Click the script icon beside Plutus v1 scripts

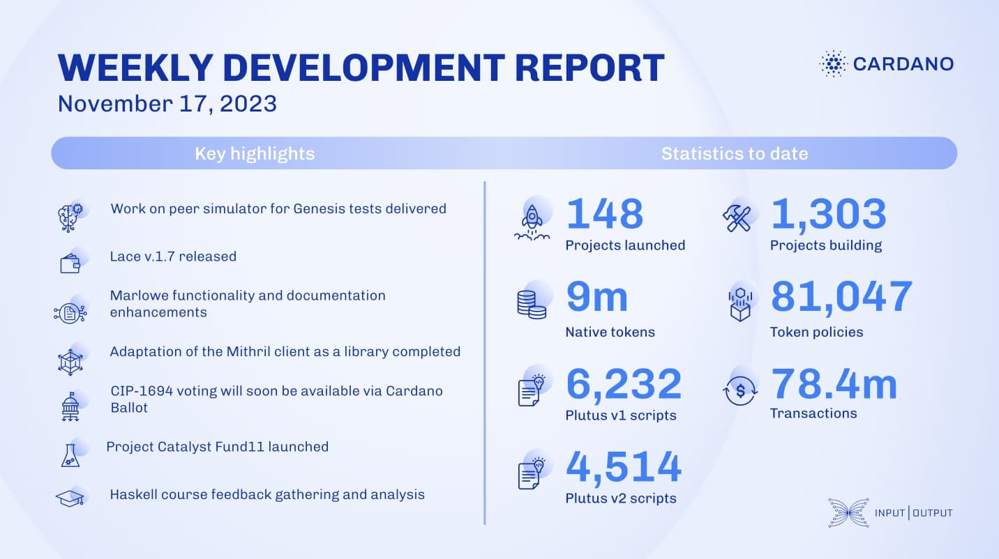[531, 390]
